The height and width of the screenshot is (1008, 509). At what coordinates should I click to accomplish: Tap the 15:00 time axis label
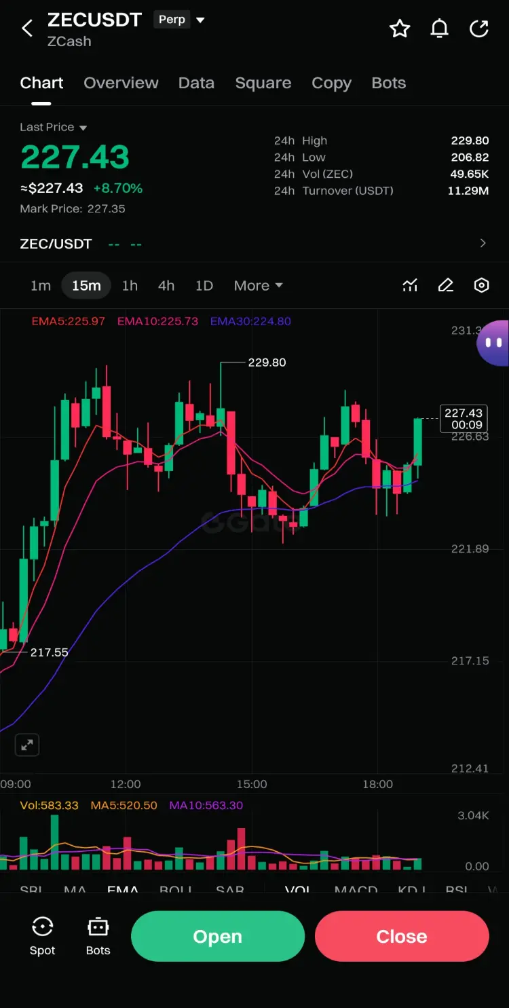point(252,784)
